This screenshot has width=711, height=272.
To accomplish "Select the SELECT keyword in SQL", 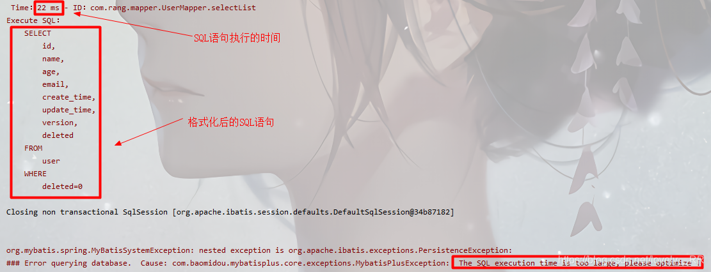I will point(38,33).
